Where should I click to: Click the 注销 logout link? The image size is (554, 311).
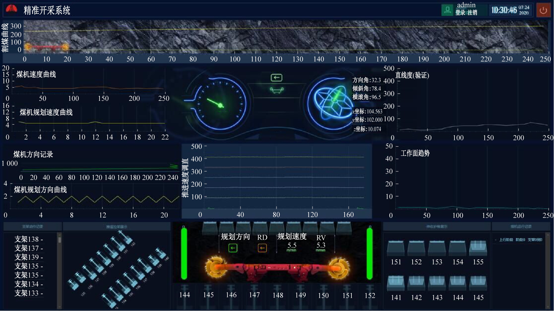click(x=472, y=13)
